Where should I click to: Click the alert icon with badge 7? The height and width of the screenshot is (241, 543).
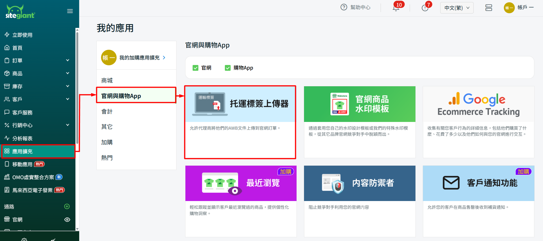click(425, 8)
